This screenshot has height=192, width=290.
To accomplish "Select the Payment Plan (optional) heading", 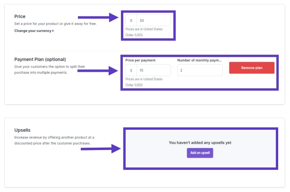I will pyautogui.click(x=40, y=59).
